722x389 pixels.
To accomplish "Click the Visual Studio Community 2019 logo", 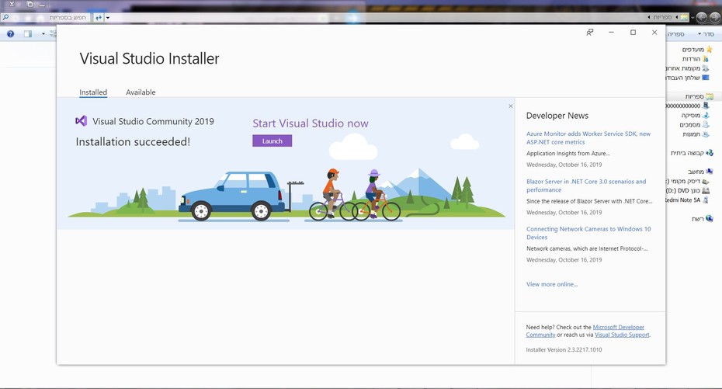I will [x=81, y=121].
